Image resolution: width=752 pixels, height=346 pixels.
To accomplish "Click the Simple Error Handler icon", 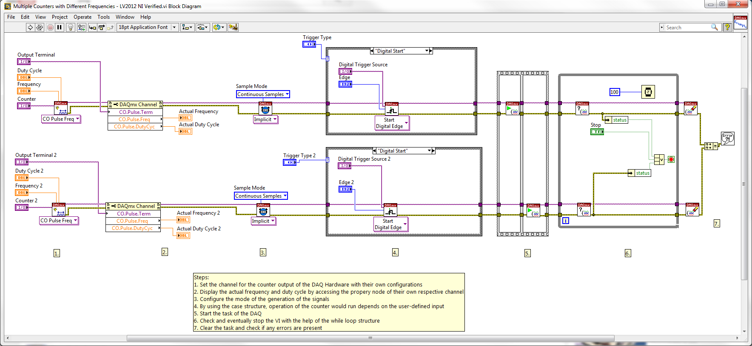I will [728, 139].
